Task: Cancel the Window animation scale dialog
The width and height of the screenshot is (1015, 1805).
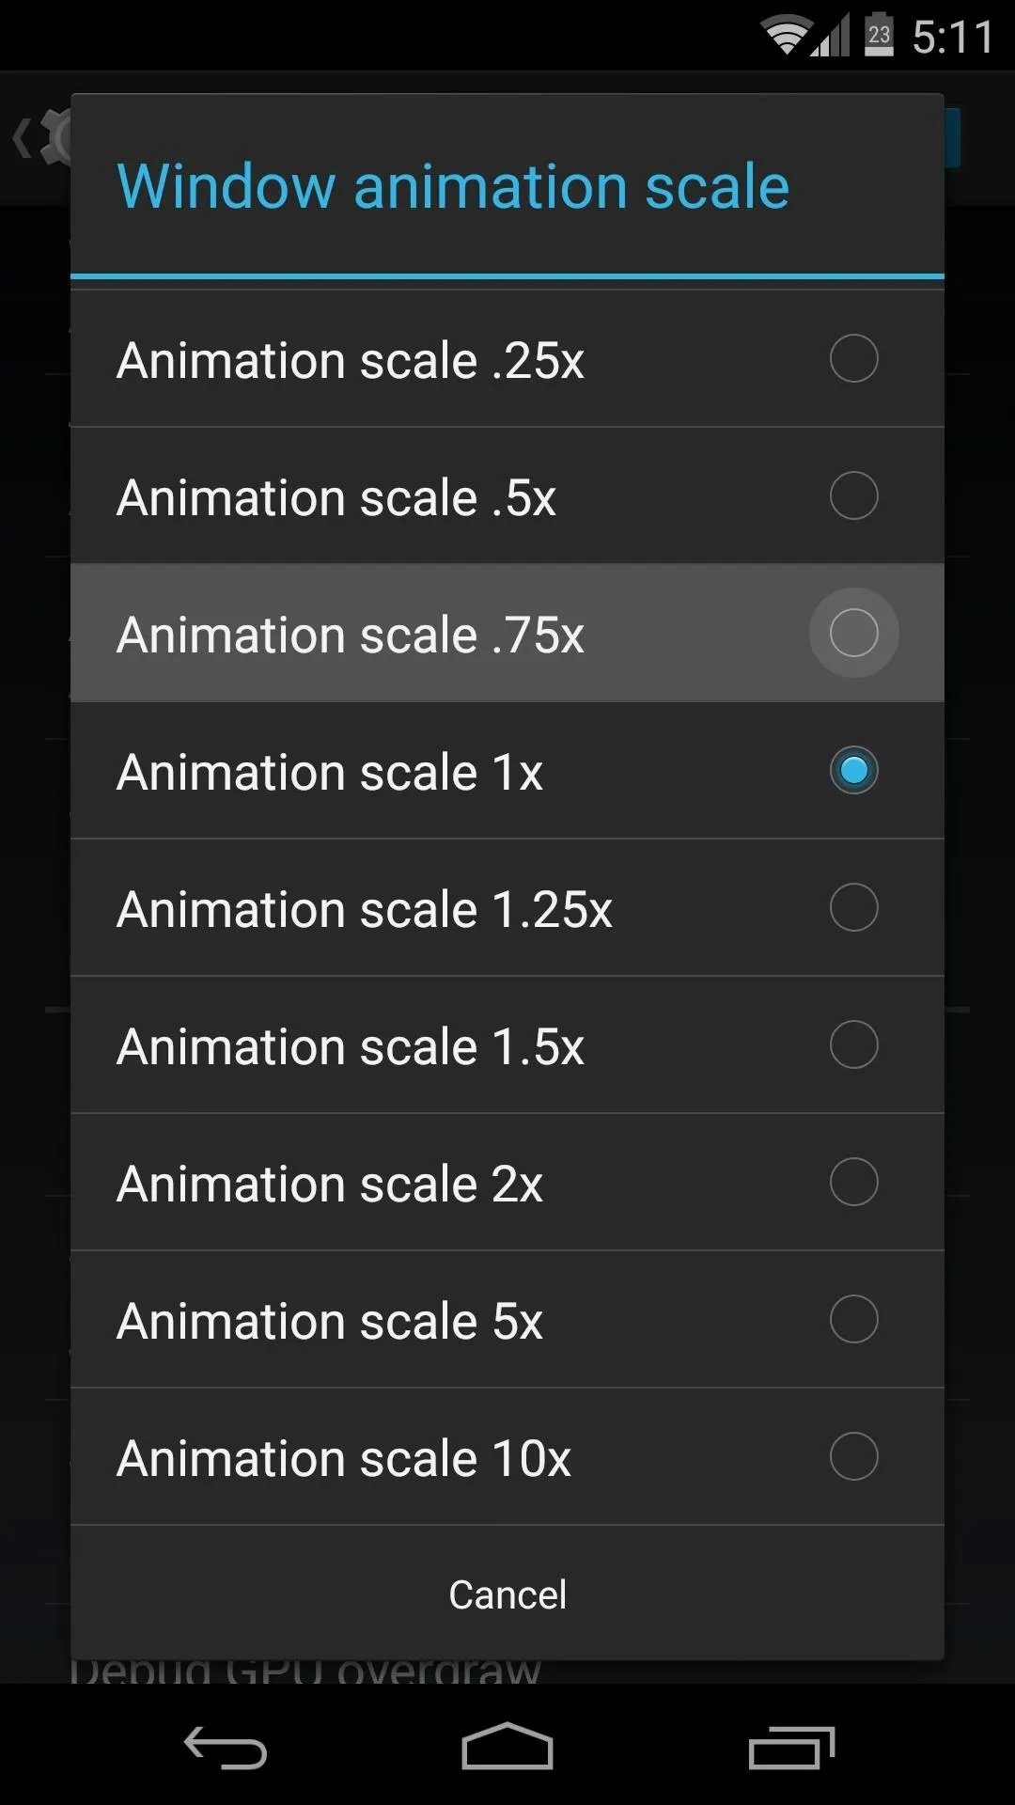Action: (507, 1593)
